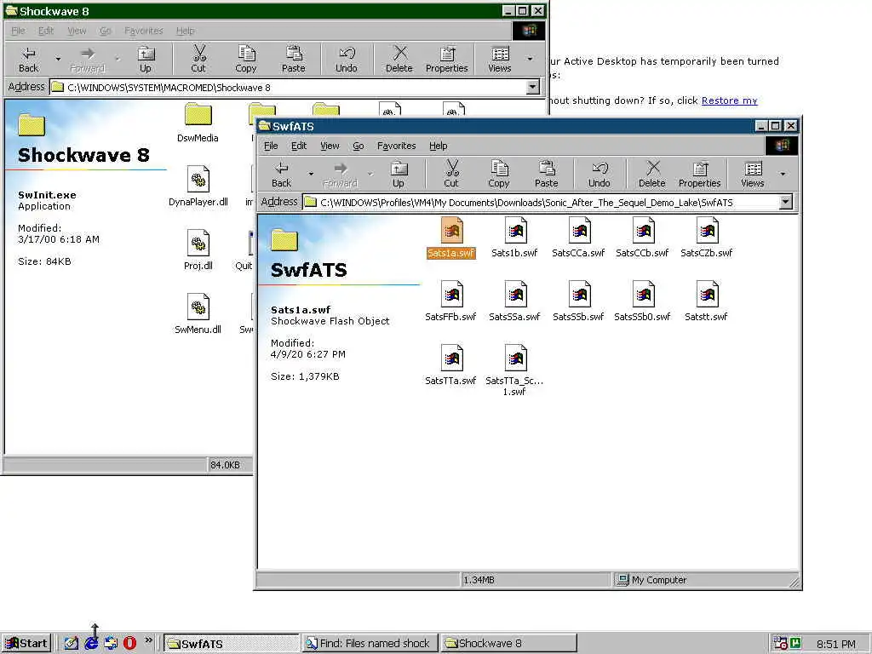Select the SatsCCb.swf file
The image size is (872, 654).
point(642,238)
